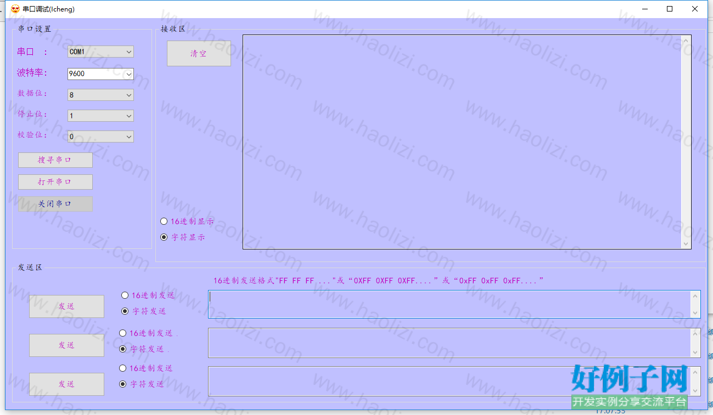Click the first 发送 button
Screen dimensions: 713x415
click(x=66, y=306)
